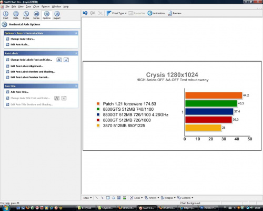The image size is (263, 211).
Task: Select the blue text box draw tool
Action: (x=119, y=198)
